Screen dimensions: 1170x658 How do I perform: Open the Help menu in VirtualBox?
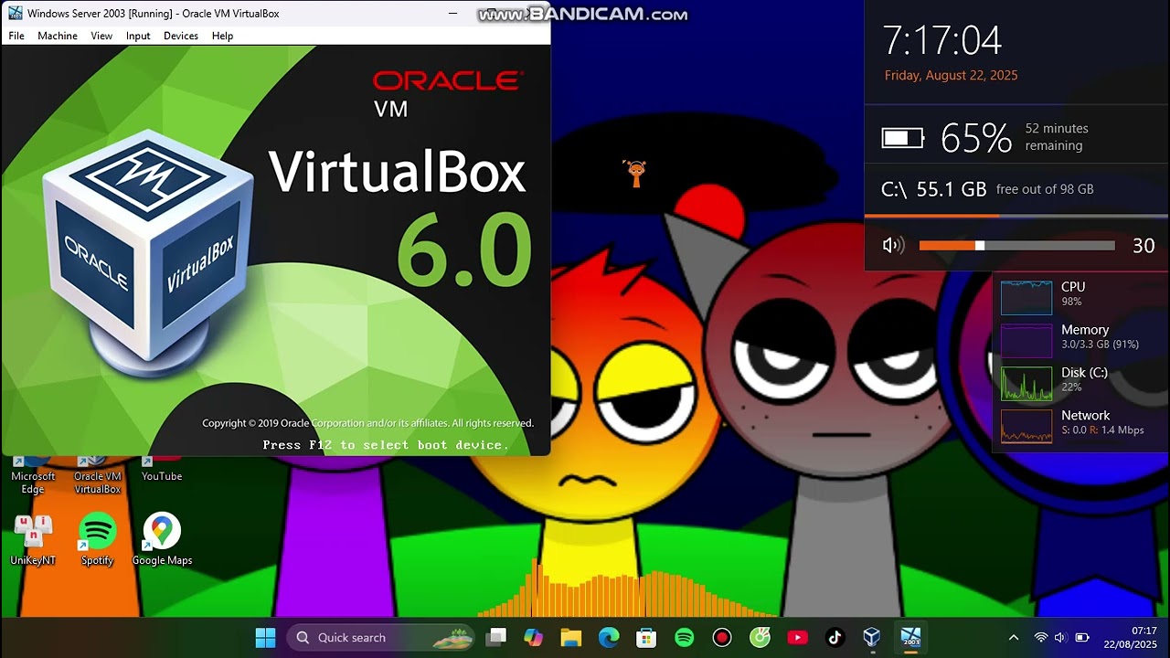coord(222,36)
